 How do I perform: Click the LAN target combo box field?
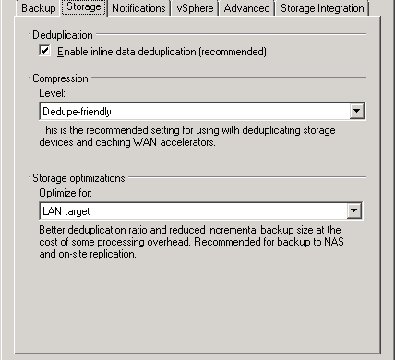click(201, 211)
